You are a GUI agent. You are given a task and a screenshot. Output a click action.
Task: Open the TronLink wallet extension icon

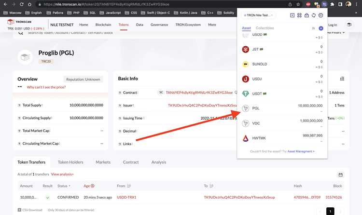324,4
